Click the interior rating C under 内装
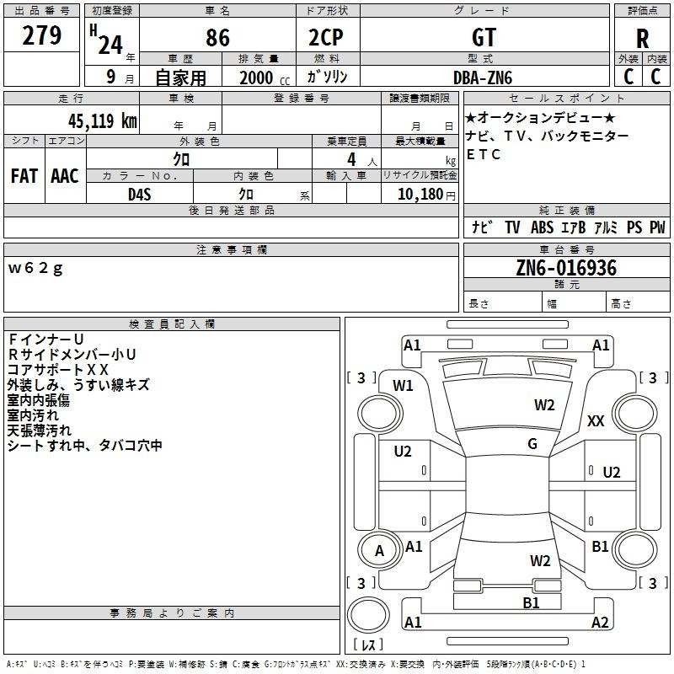This screenshot has width=674, height=674. point(655,77)
